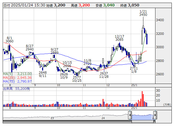This screenshot has width=175, height=126.
Task: Click the 9/27 high label at 2889
Action: (x=54, y=51)
